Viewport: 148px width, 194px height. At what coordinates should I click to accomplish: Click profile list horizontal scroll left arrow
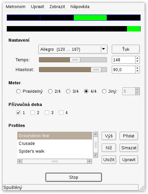click(20, 161)
